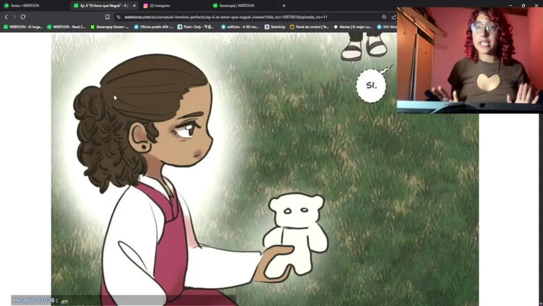
Task: Click the bookmark icon in address bar
Action: pyautogui.click(x=107, y=17)
